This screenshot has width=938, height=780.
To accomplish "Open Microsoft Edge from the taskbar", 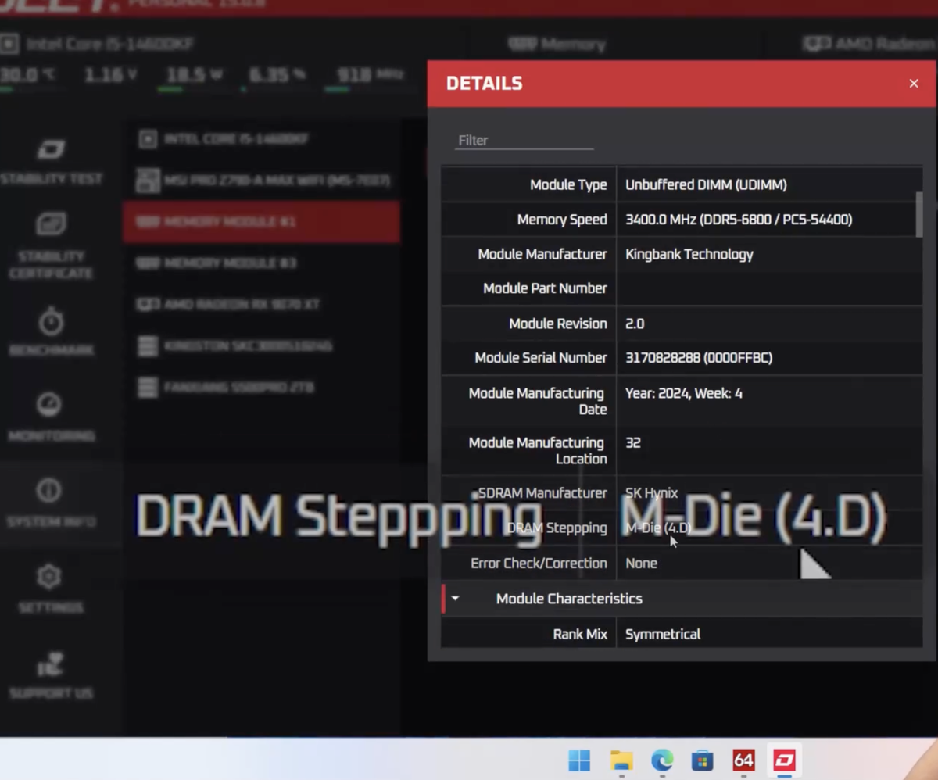I will (662, 760).
